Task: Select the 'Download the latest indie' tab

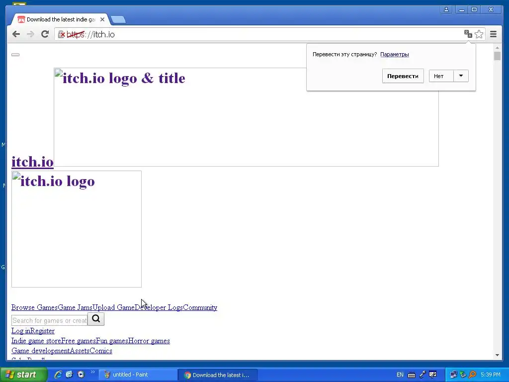Action: point(61,19)
